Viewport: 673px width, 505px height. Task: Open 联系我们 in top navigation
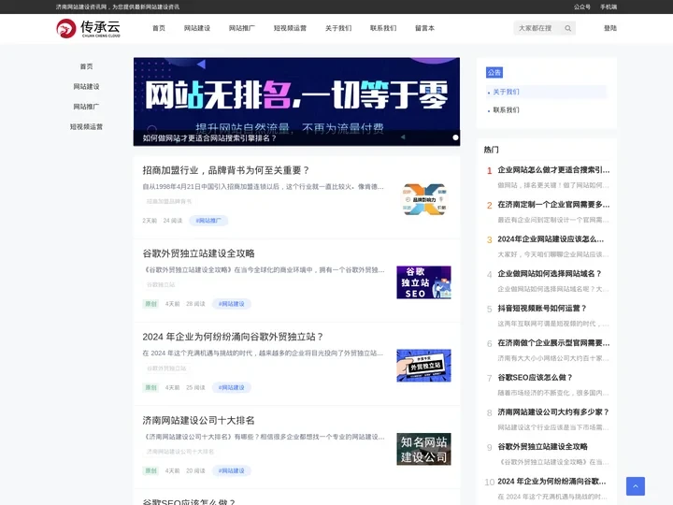(383, 28)
